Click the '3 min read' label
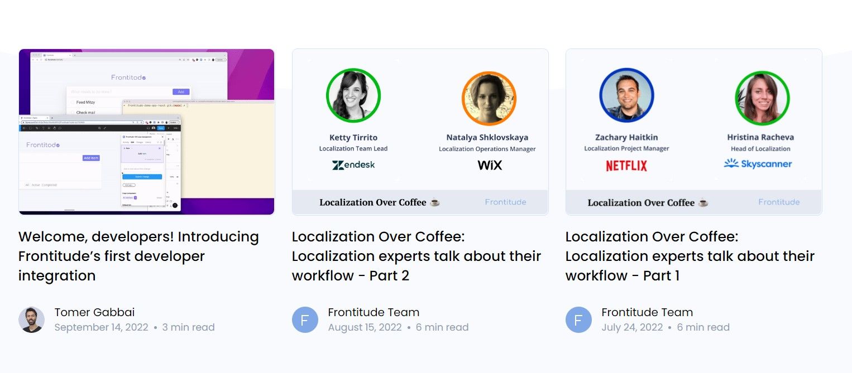The image size is (852, 373). [x=188, y=327]
